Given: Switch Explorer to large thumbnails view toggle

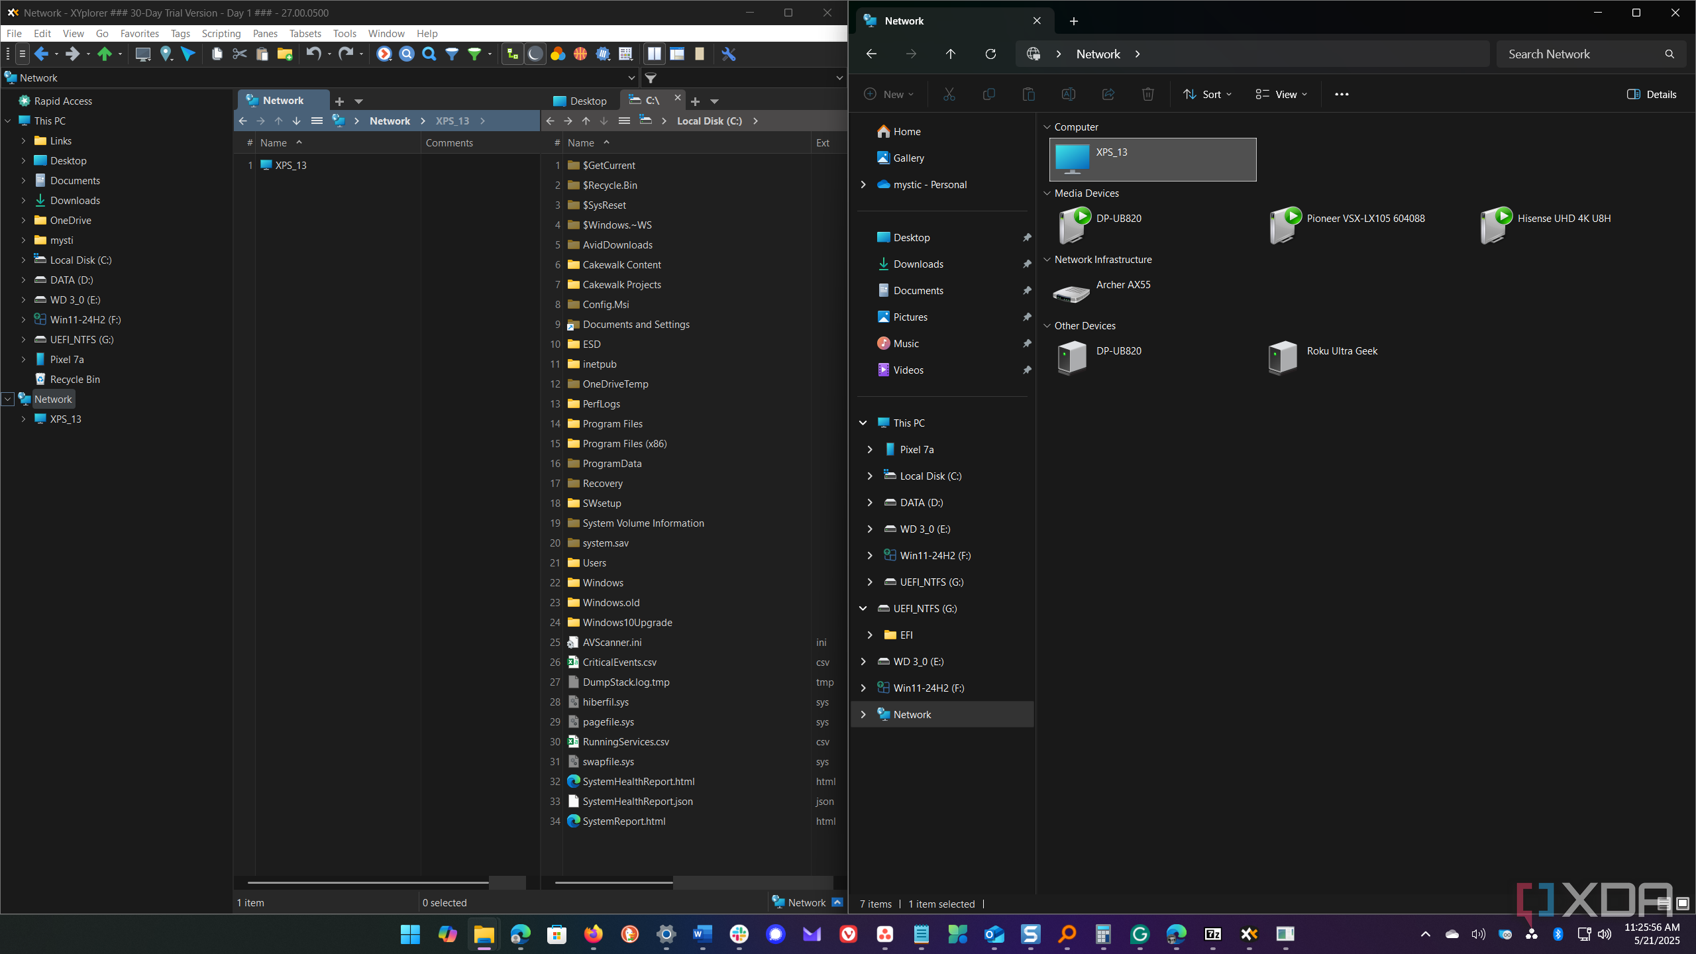Looking at the screenshot, I should tap(1682, 904).
